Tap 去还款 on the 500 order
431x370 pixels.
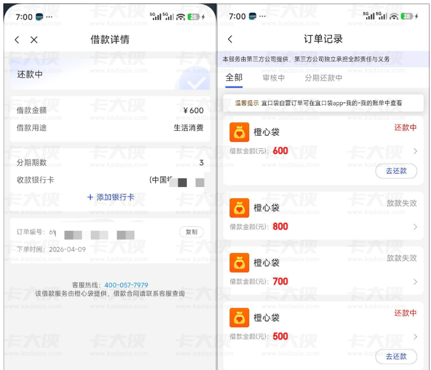point(396,357)
